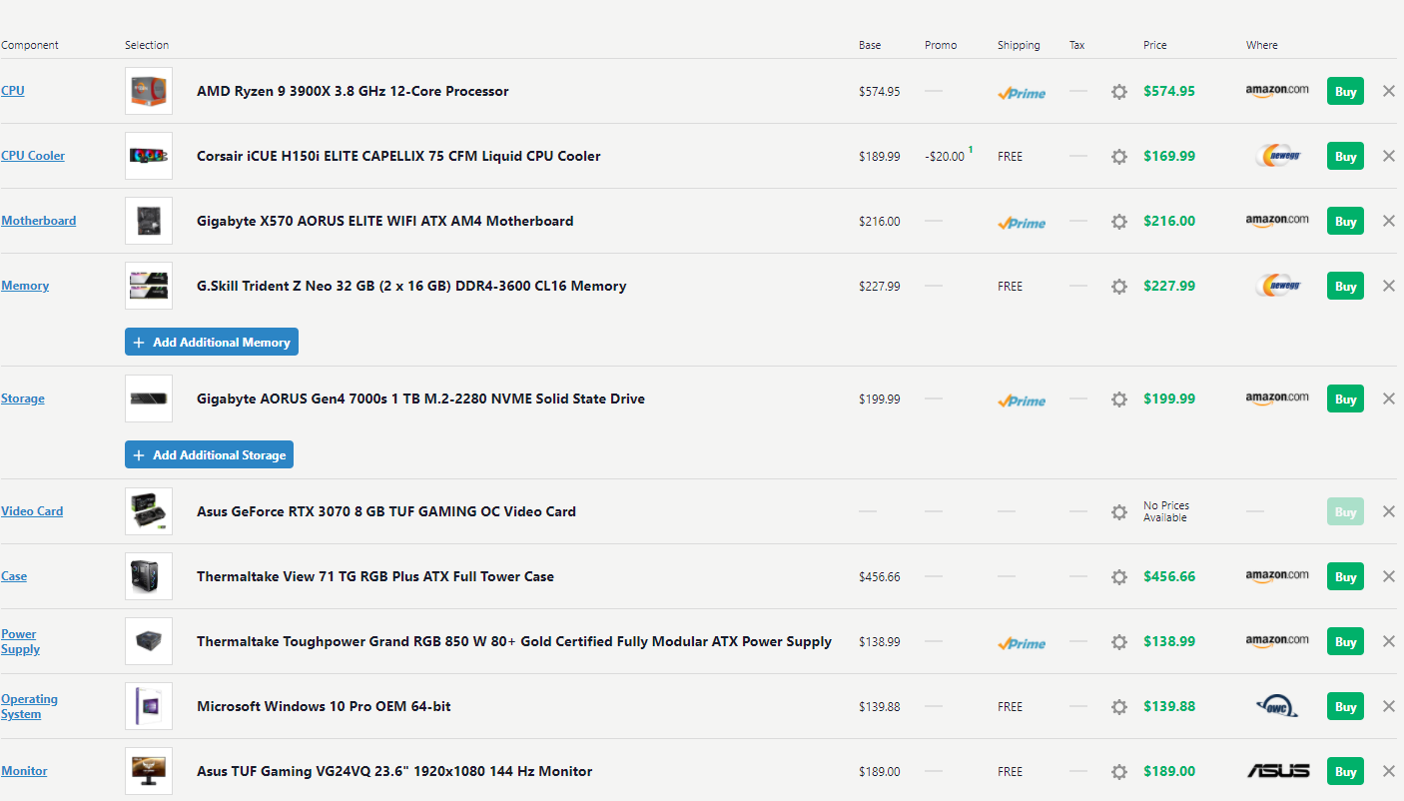Viewport: 1404px width, 801px height.
Task: Buy the Asus TUF Gaming VG24VQ monitor
Action: tap(1345, 771)
